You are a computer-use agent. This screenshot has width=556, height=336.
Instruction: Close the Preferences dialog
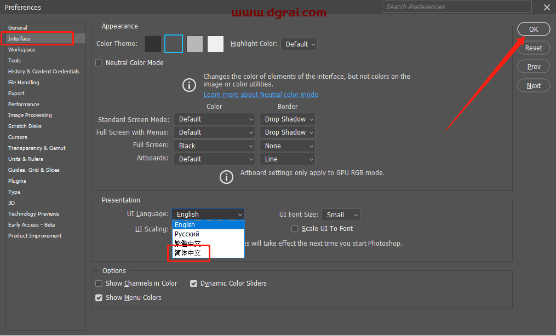(547, 7)
